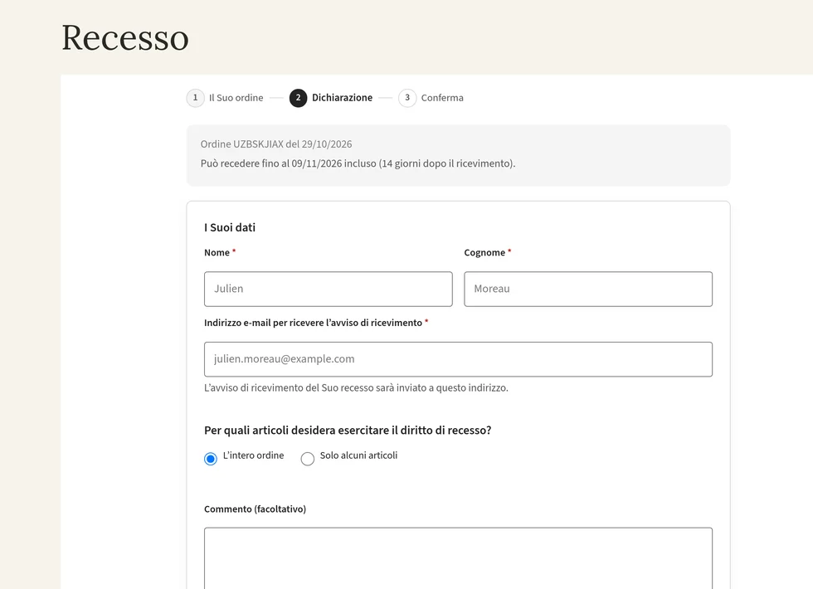Screen dimensions: 813x589
Task: Click the step 2 number circle
Action: click(x=298, y=98)
